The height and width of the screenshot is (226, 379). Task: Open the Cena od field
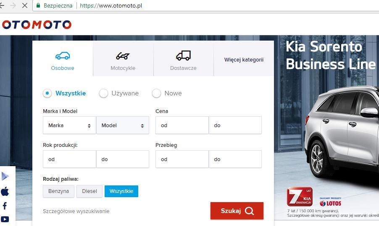click(182, 125)
